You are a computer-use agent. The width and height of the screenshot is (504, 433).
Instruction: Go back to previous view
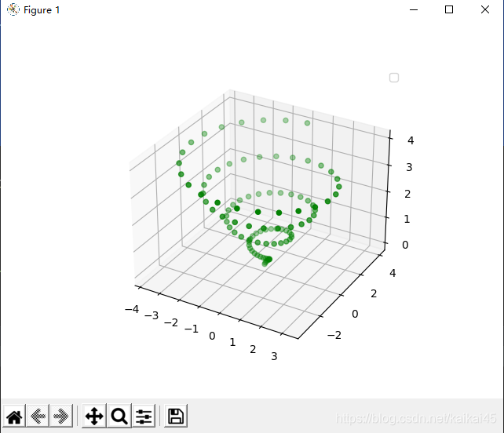[x=38, y=417]
